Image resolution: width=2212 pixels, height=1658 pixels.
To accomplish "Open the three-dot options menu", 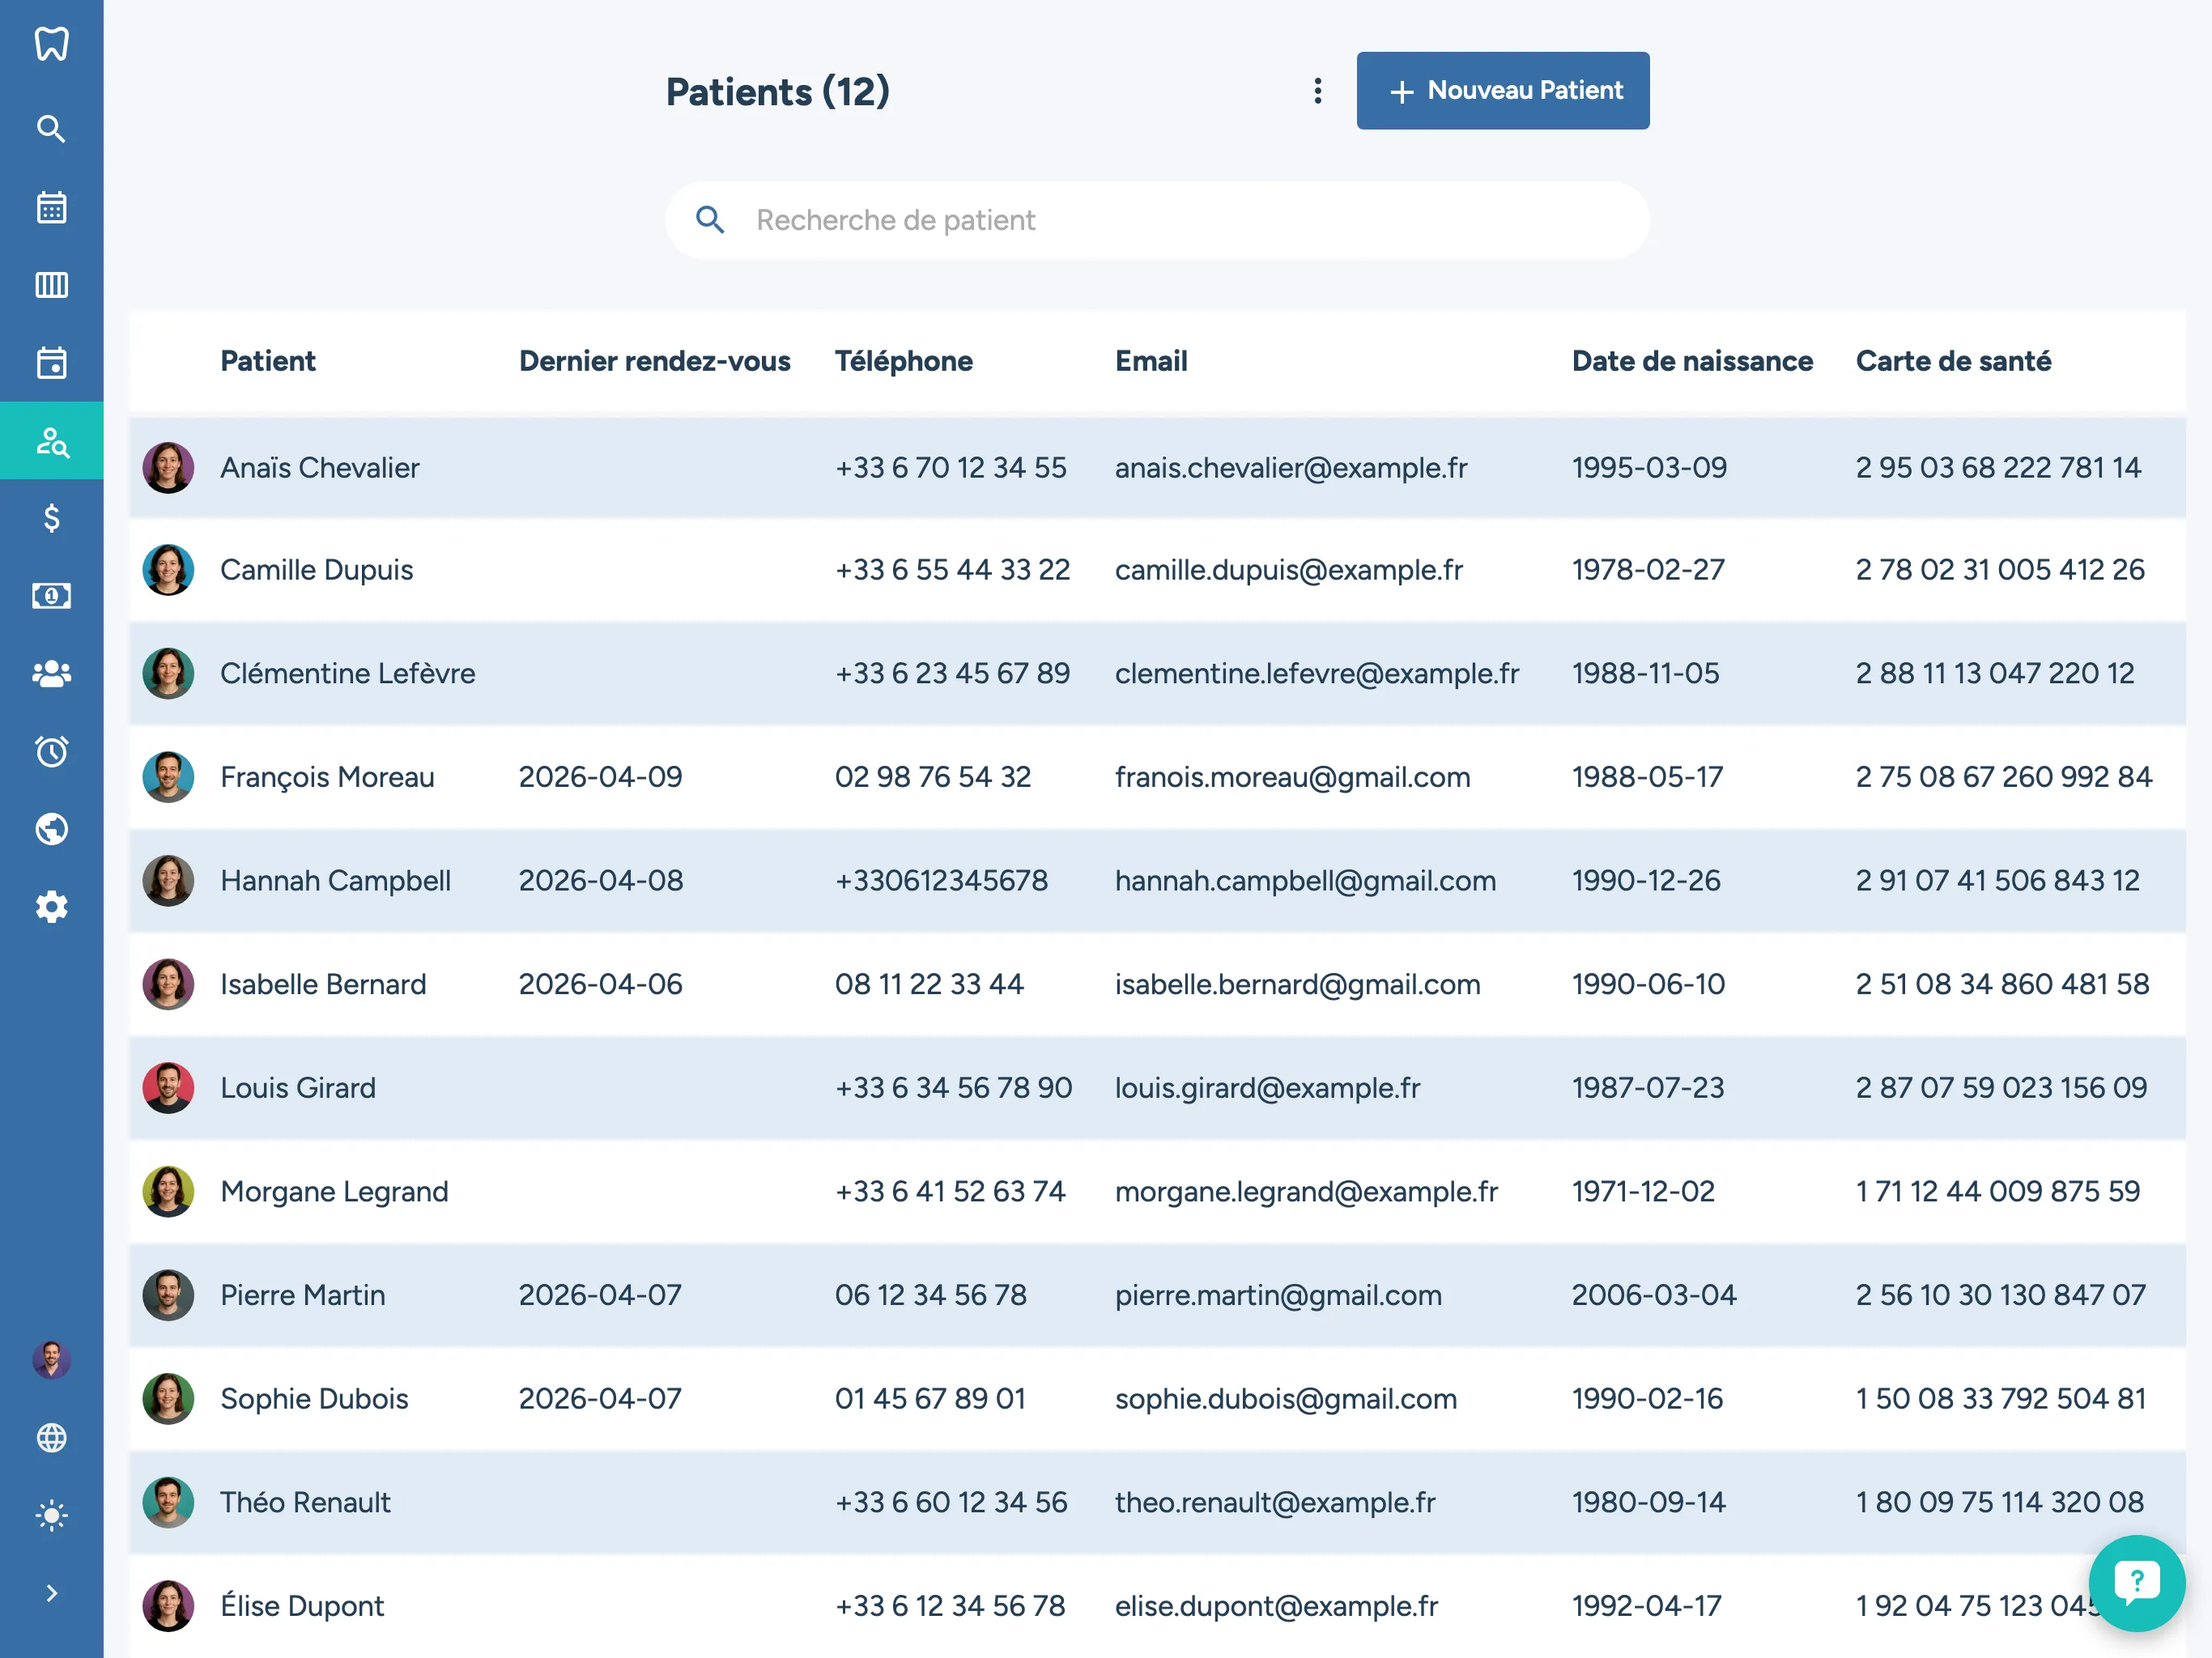I will click(x=1318, y=91).
